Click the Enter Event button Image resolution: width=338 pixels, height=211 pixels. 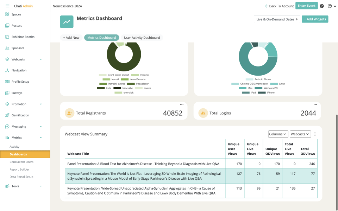pyautogui.click(x=307, y=6)
